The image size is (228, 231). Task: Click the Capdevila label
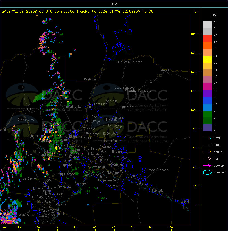74,107
